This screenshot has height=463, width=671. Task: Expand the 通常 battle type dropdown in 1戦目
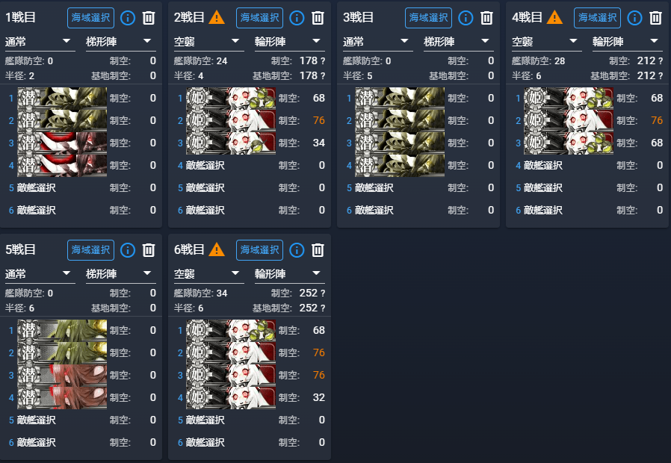(40, 42)
